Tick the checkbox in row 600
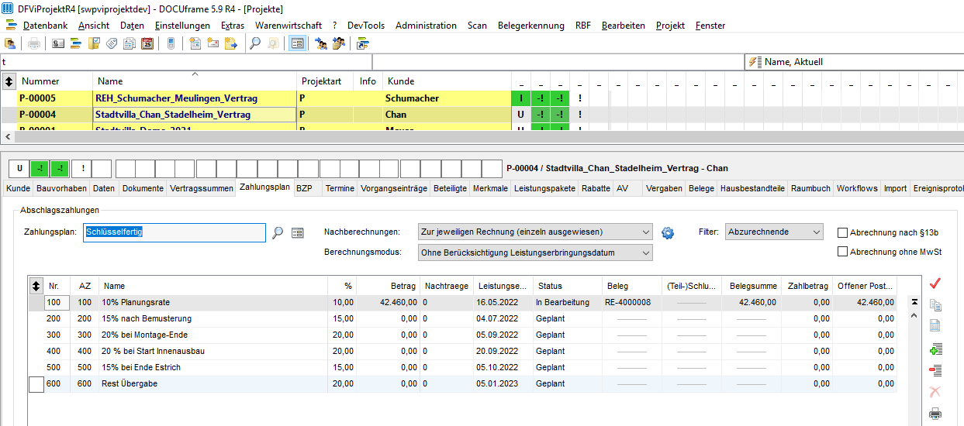 (36, 384)
